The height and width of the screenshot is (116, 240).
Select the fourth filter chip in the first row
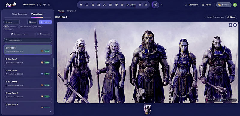tap(38, 27)
